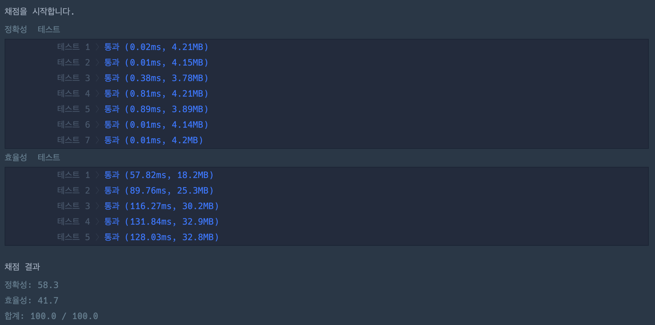Select the 정확성 테스트 section heading

(32, 29)
